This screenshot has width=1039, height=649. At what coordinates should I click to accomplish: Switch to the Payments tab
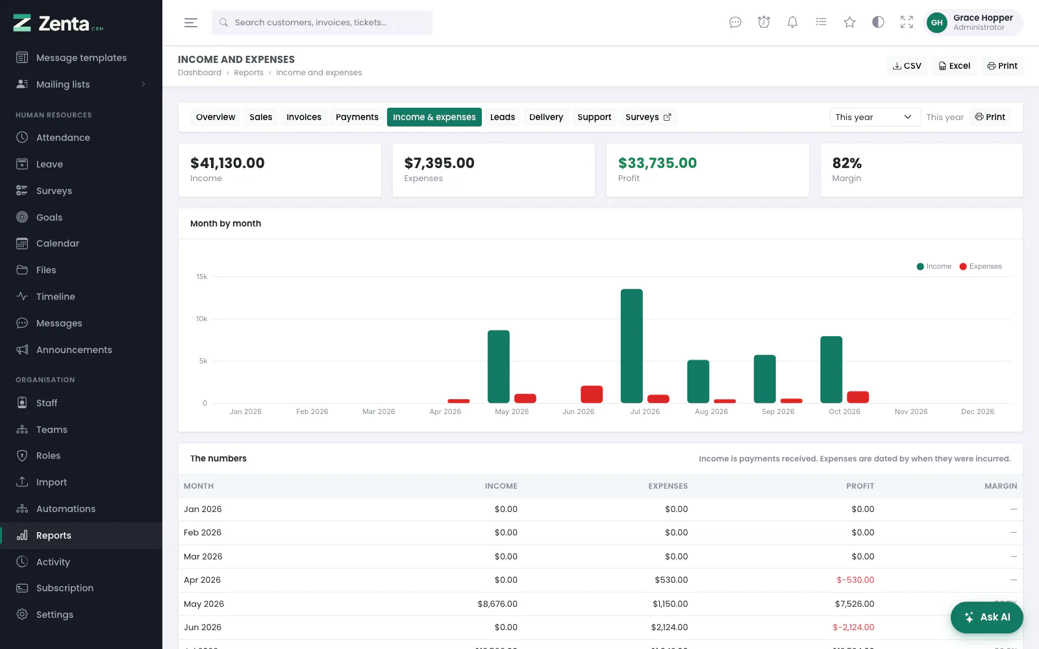point(357,117)
